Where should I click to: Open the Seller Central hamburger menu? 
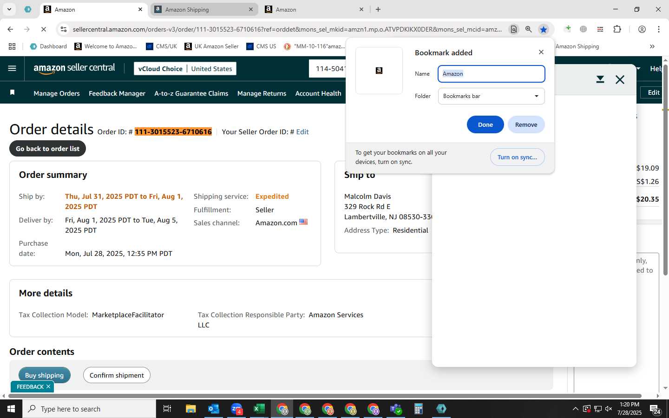click(x=12, y=69)
